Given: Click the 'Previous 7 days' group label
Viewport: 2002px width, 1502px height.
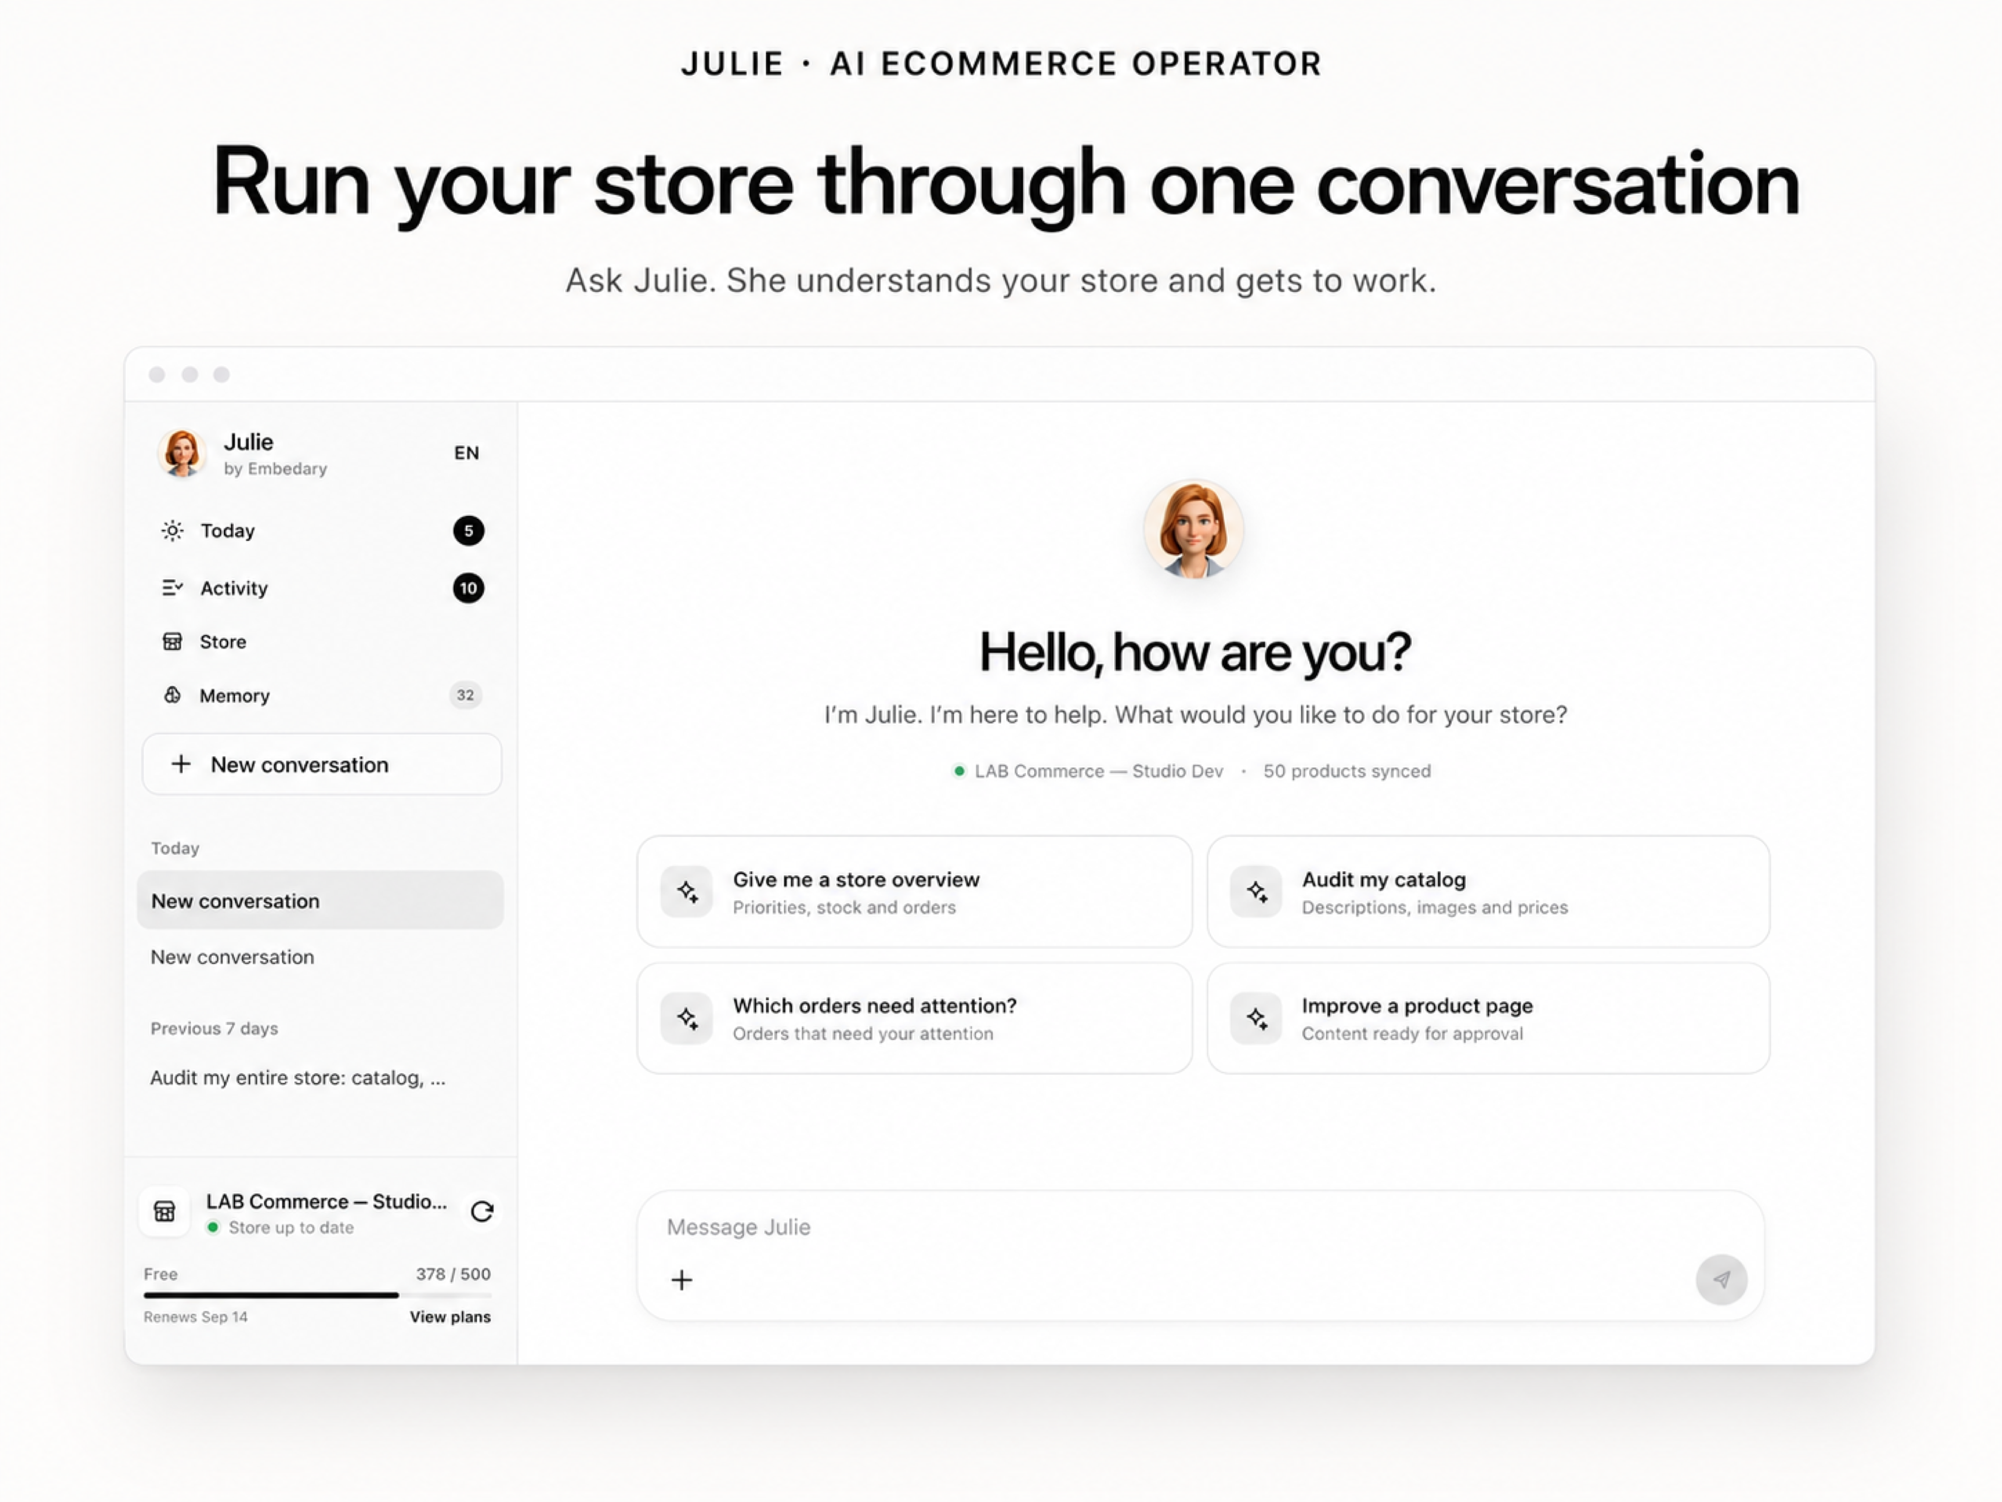Looking at the screenshot, I should point(215,1029).
